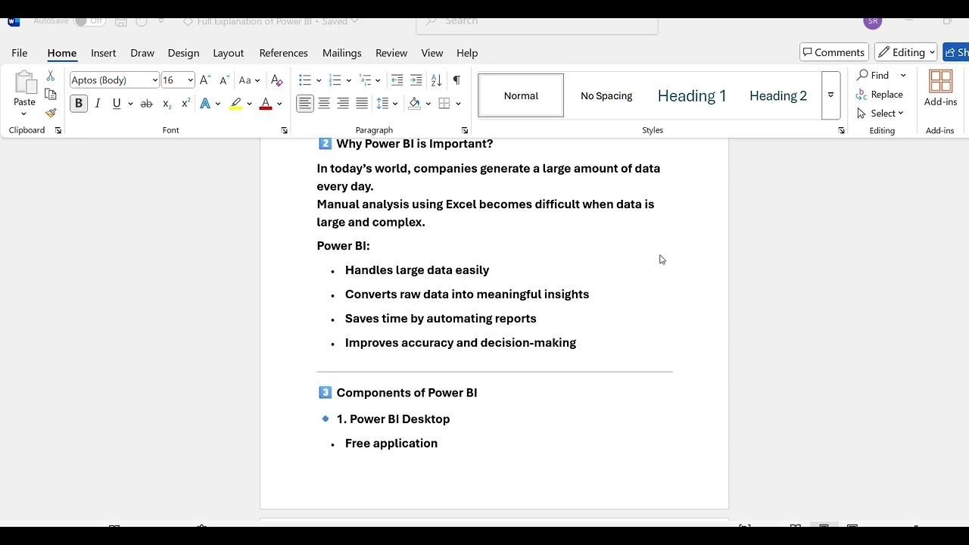Toggle Show/Hide paragraph marks
Viewport: 969px width, 545px height.
coord(456,80)
